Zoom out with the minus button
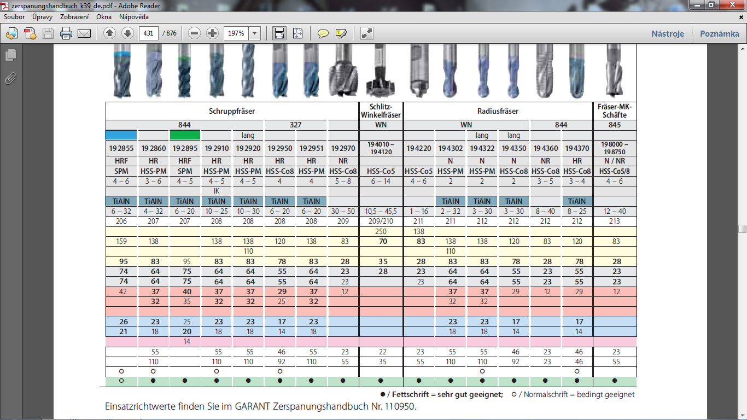 (x=194, y=33)
